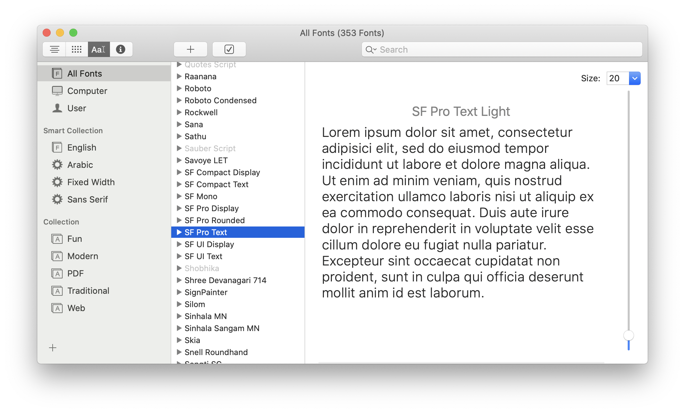Open the Web collection
This screenshot has height=413, width=685.
click(104, 308)
